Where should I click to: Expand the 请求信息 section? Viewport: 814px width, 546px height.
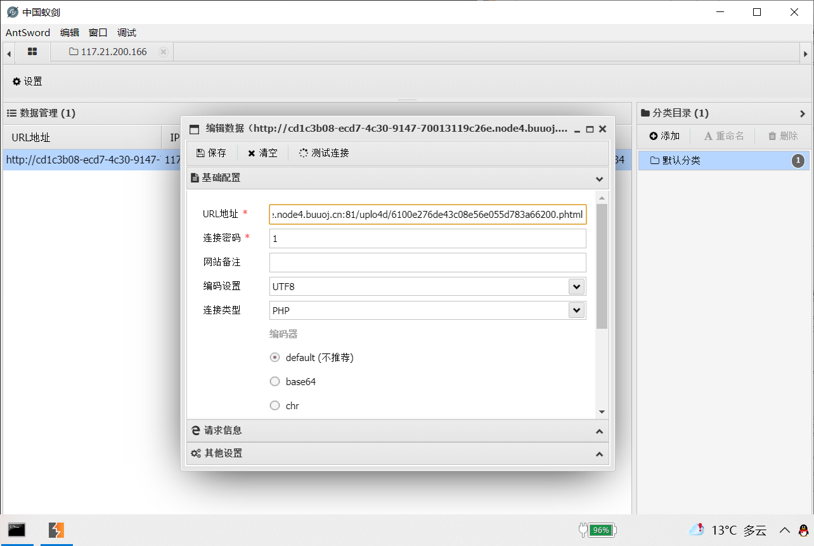coord(397,431)
